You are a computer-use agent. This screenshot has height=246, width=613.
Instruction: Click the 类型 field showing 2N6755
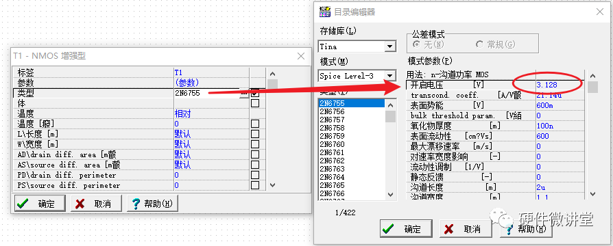point(206,93)
